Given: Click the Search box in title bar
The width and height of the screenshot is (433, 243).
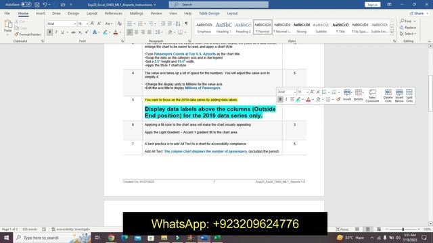Looking at the screenshot, I should pyautogui.click(x=219, y=5).
